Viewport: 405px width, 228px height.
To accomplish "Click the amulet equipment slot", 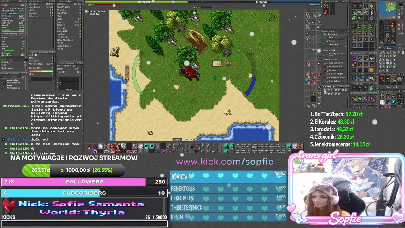I will 381,25.
